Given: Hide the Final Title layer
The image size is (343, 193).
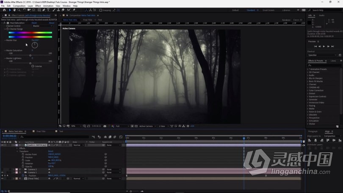Looking at the screenshot, I should 2,179.
